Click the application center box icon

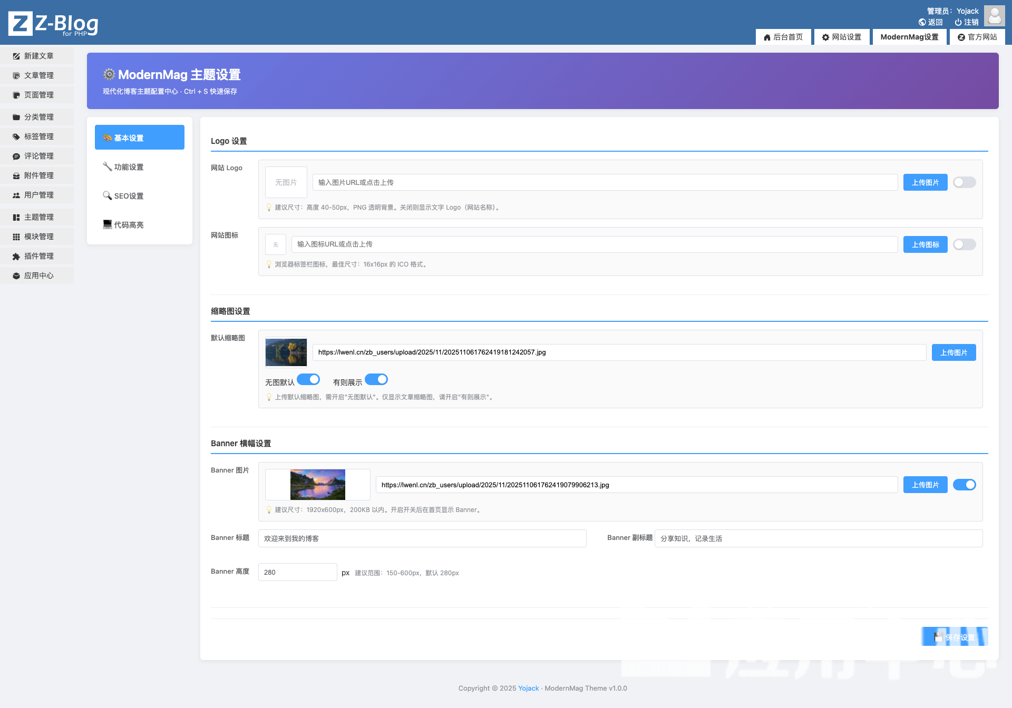click(x=16, y=276)
